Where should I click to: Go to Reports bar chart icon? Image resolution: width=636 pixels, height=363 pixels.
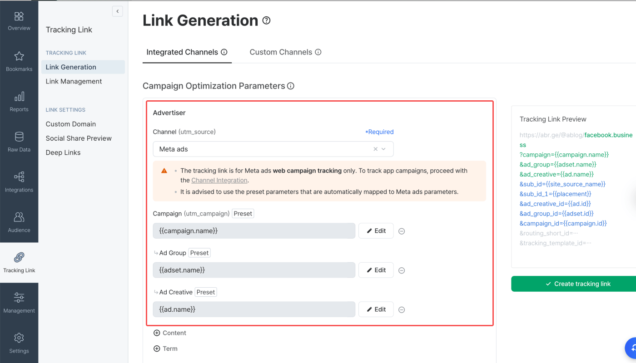point(19,97)
